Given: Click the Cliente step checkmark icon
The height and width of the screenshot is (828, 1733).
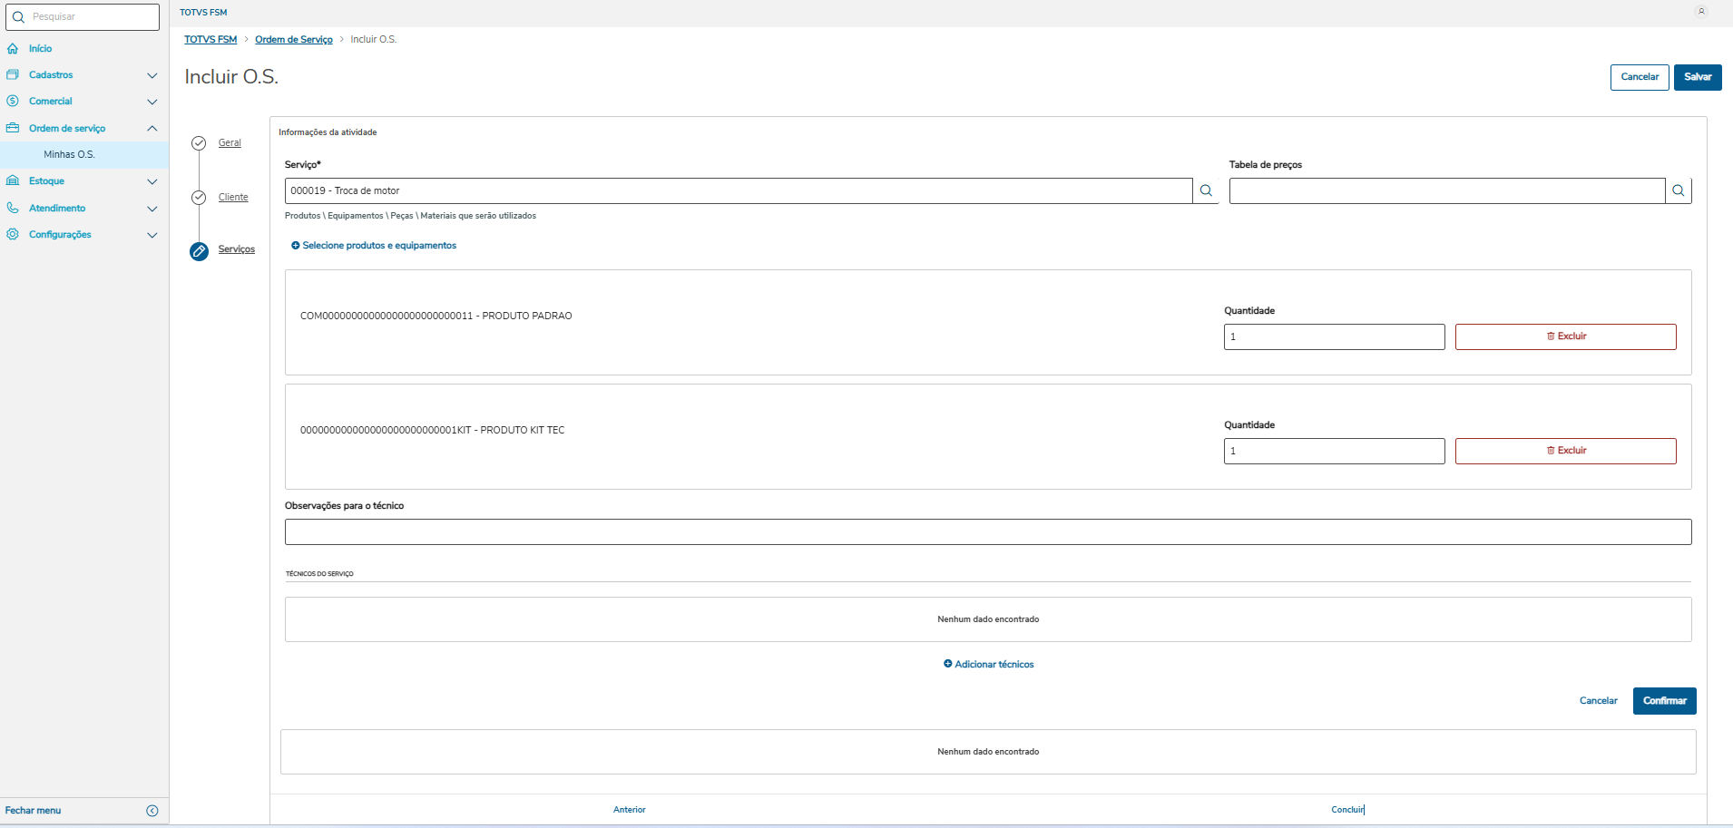Looking at the screenshot, I should click(199, 198).
